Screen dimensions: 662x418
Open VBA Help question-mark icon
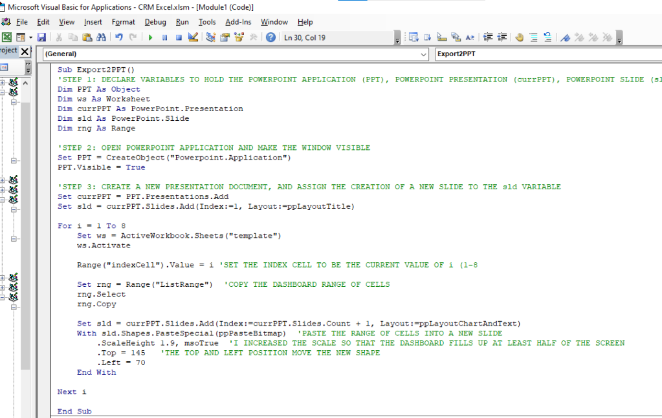tap(270, 37)
